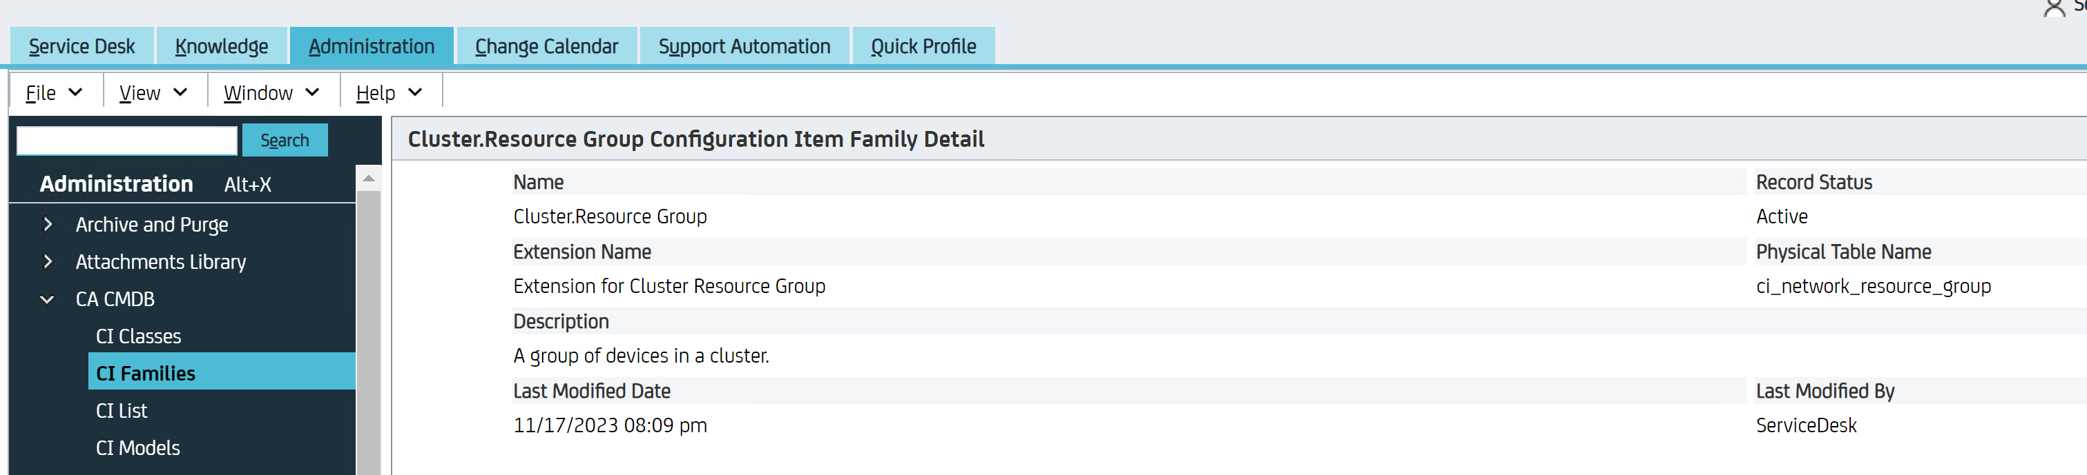The image size is (2087, 475).
Task: Switch to the Knowledge tab
Action: pyautogui.click(x=221, y=47)
